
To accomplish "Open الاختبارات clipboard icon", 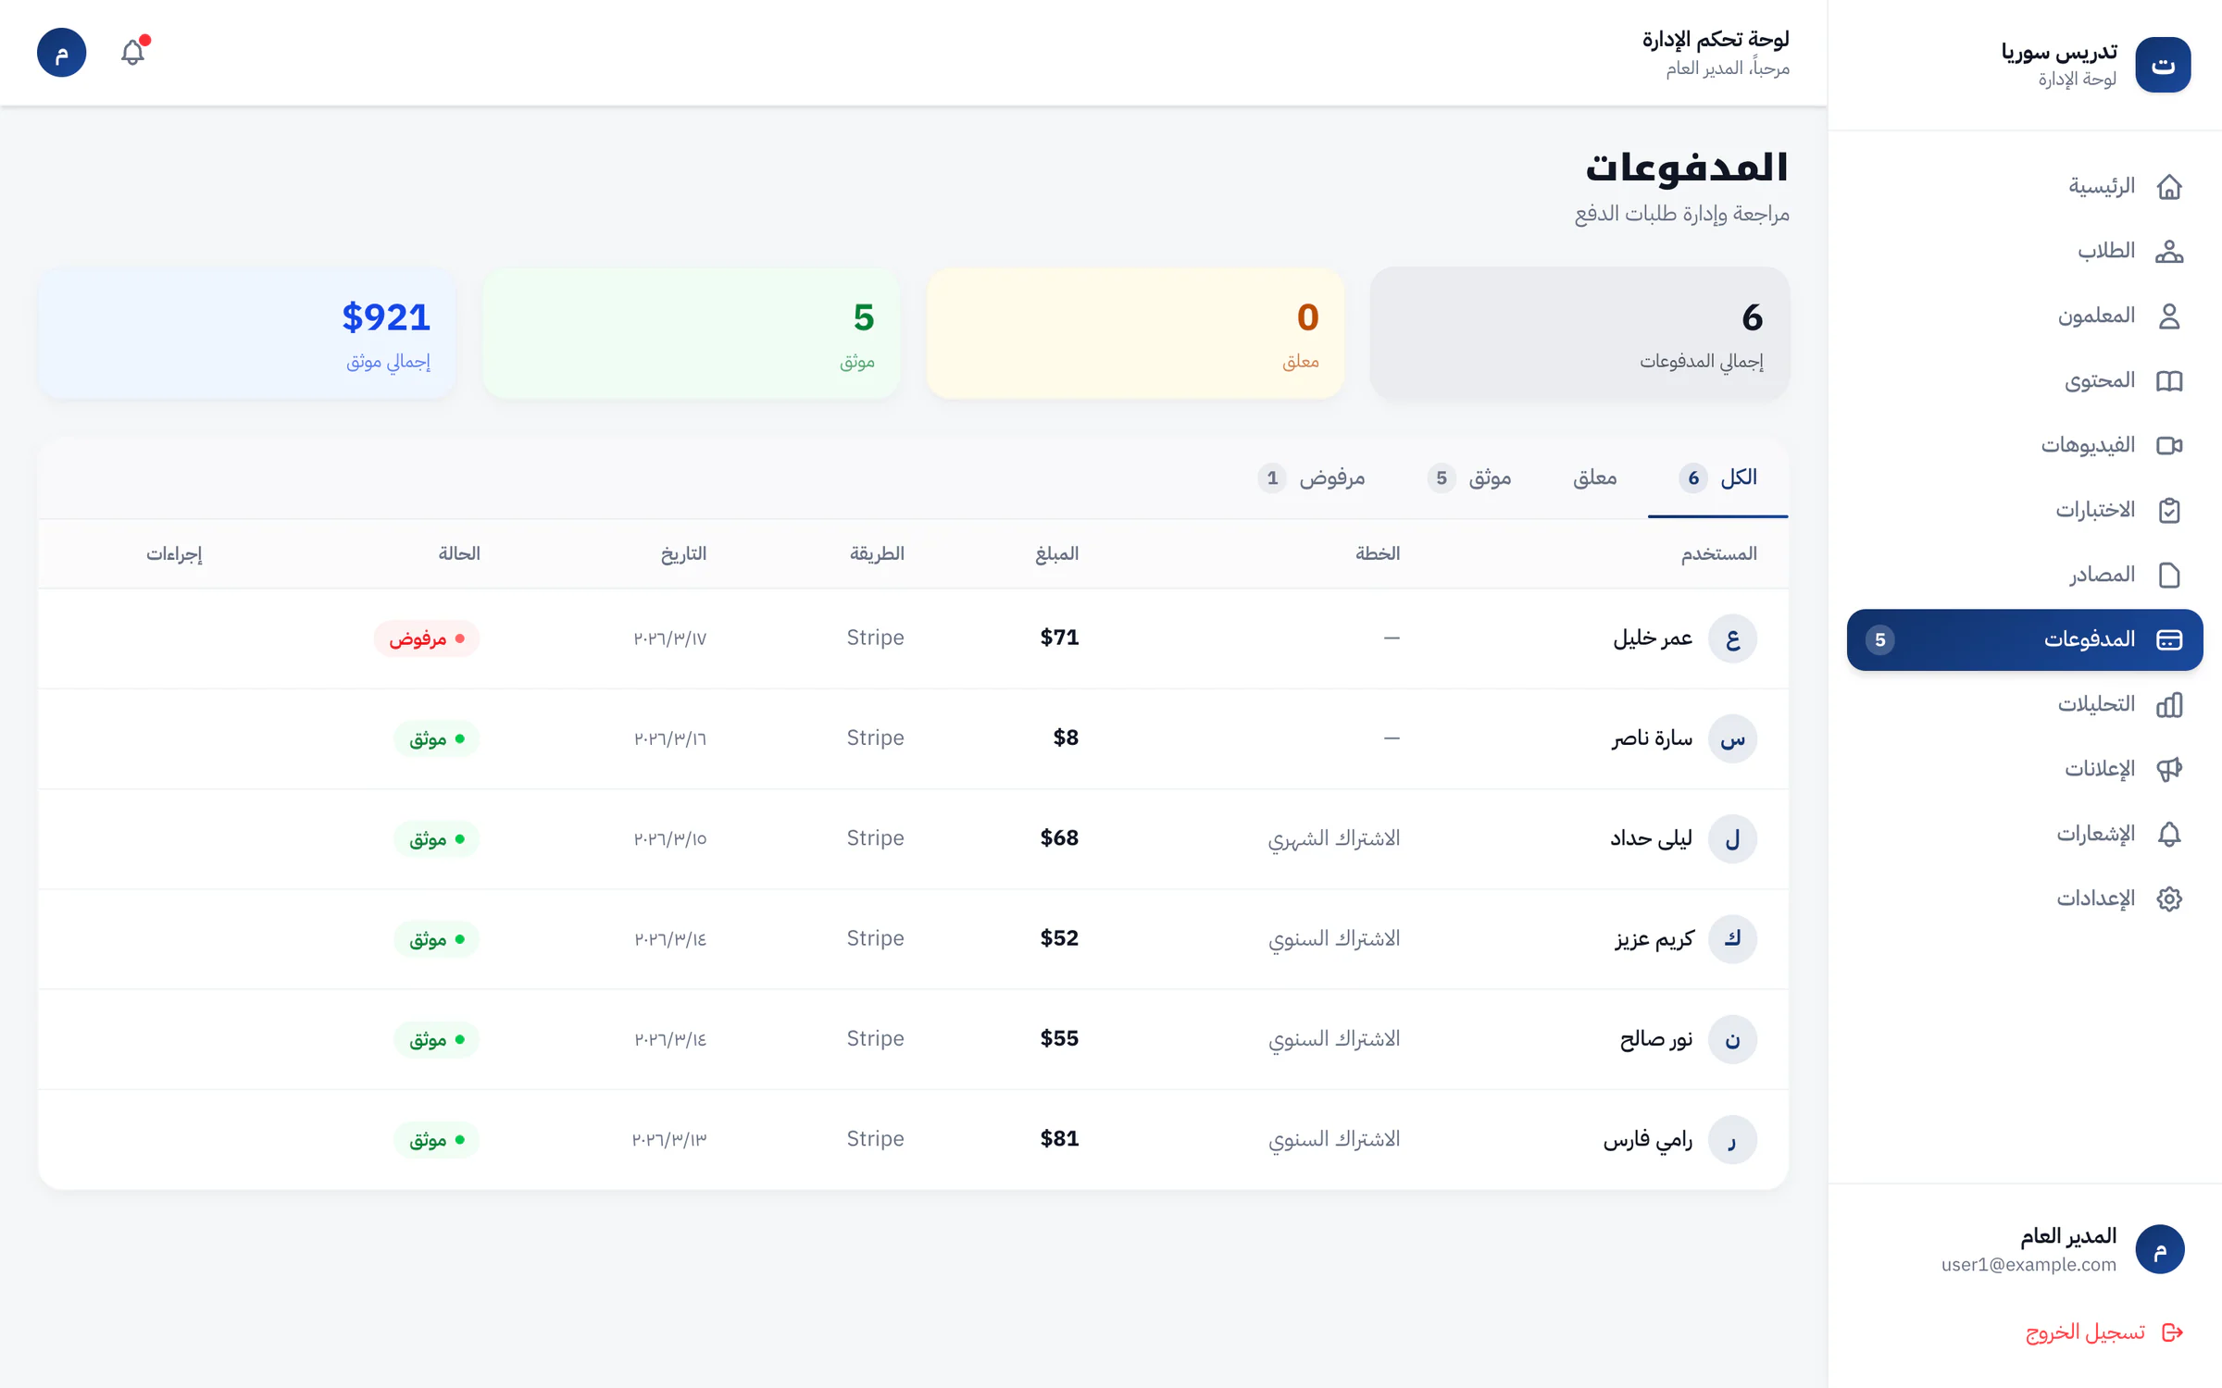I will point(2169,511).
